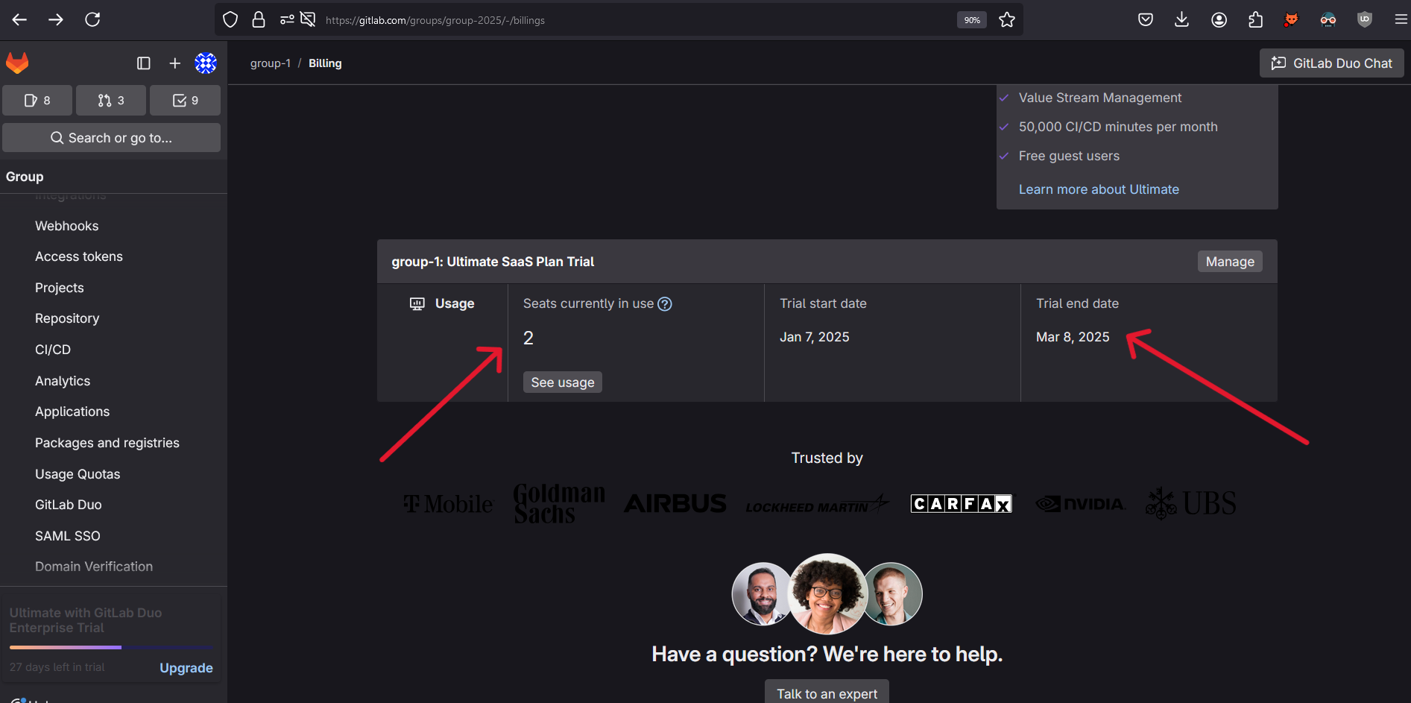Click the seats in use help icon
The height and width of the screenshot is (703, 1411).
[665, 304]
